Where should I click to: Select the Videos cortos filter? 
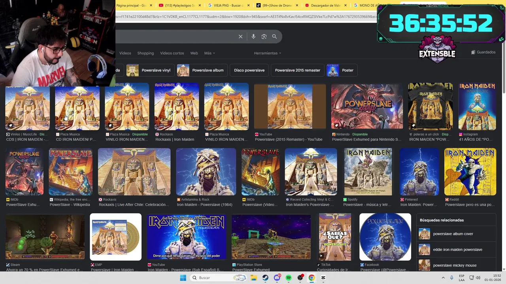tap(172, 53)
